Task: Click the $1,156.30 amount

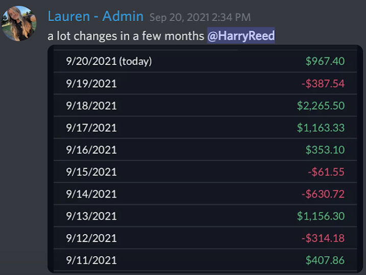Action: point(321,216)
